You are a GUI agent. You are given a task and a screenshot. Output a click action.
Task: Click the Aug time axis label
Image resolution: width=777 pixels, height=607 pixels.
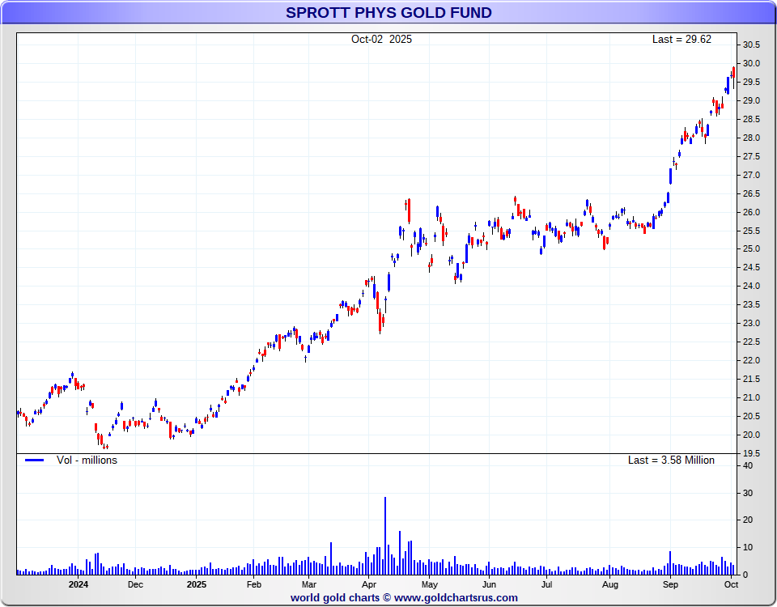click(610, 584)
